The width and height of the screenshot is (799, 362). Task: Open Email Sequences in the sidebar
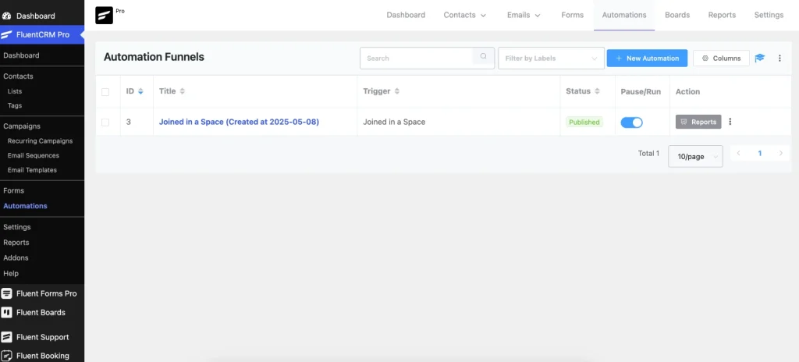pos(34,155)
